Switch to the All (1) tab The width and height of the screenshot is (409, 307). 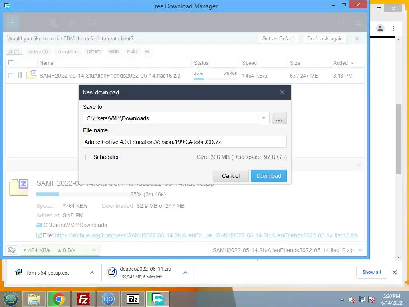tap(14, 52)
